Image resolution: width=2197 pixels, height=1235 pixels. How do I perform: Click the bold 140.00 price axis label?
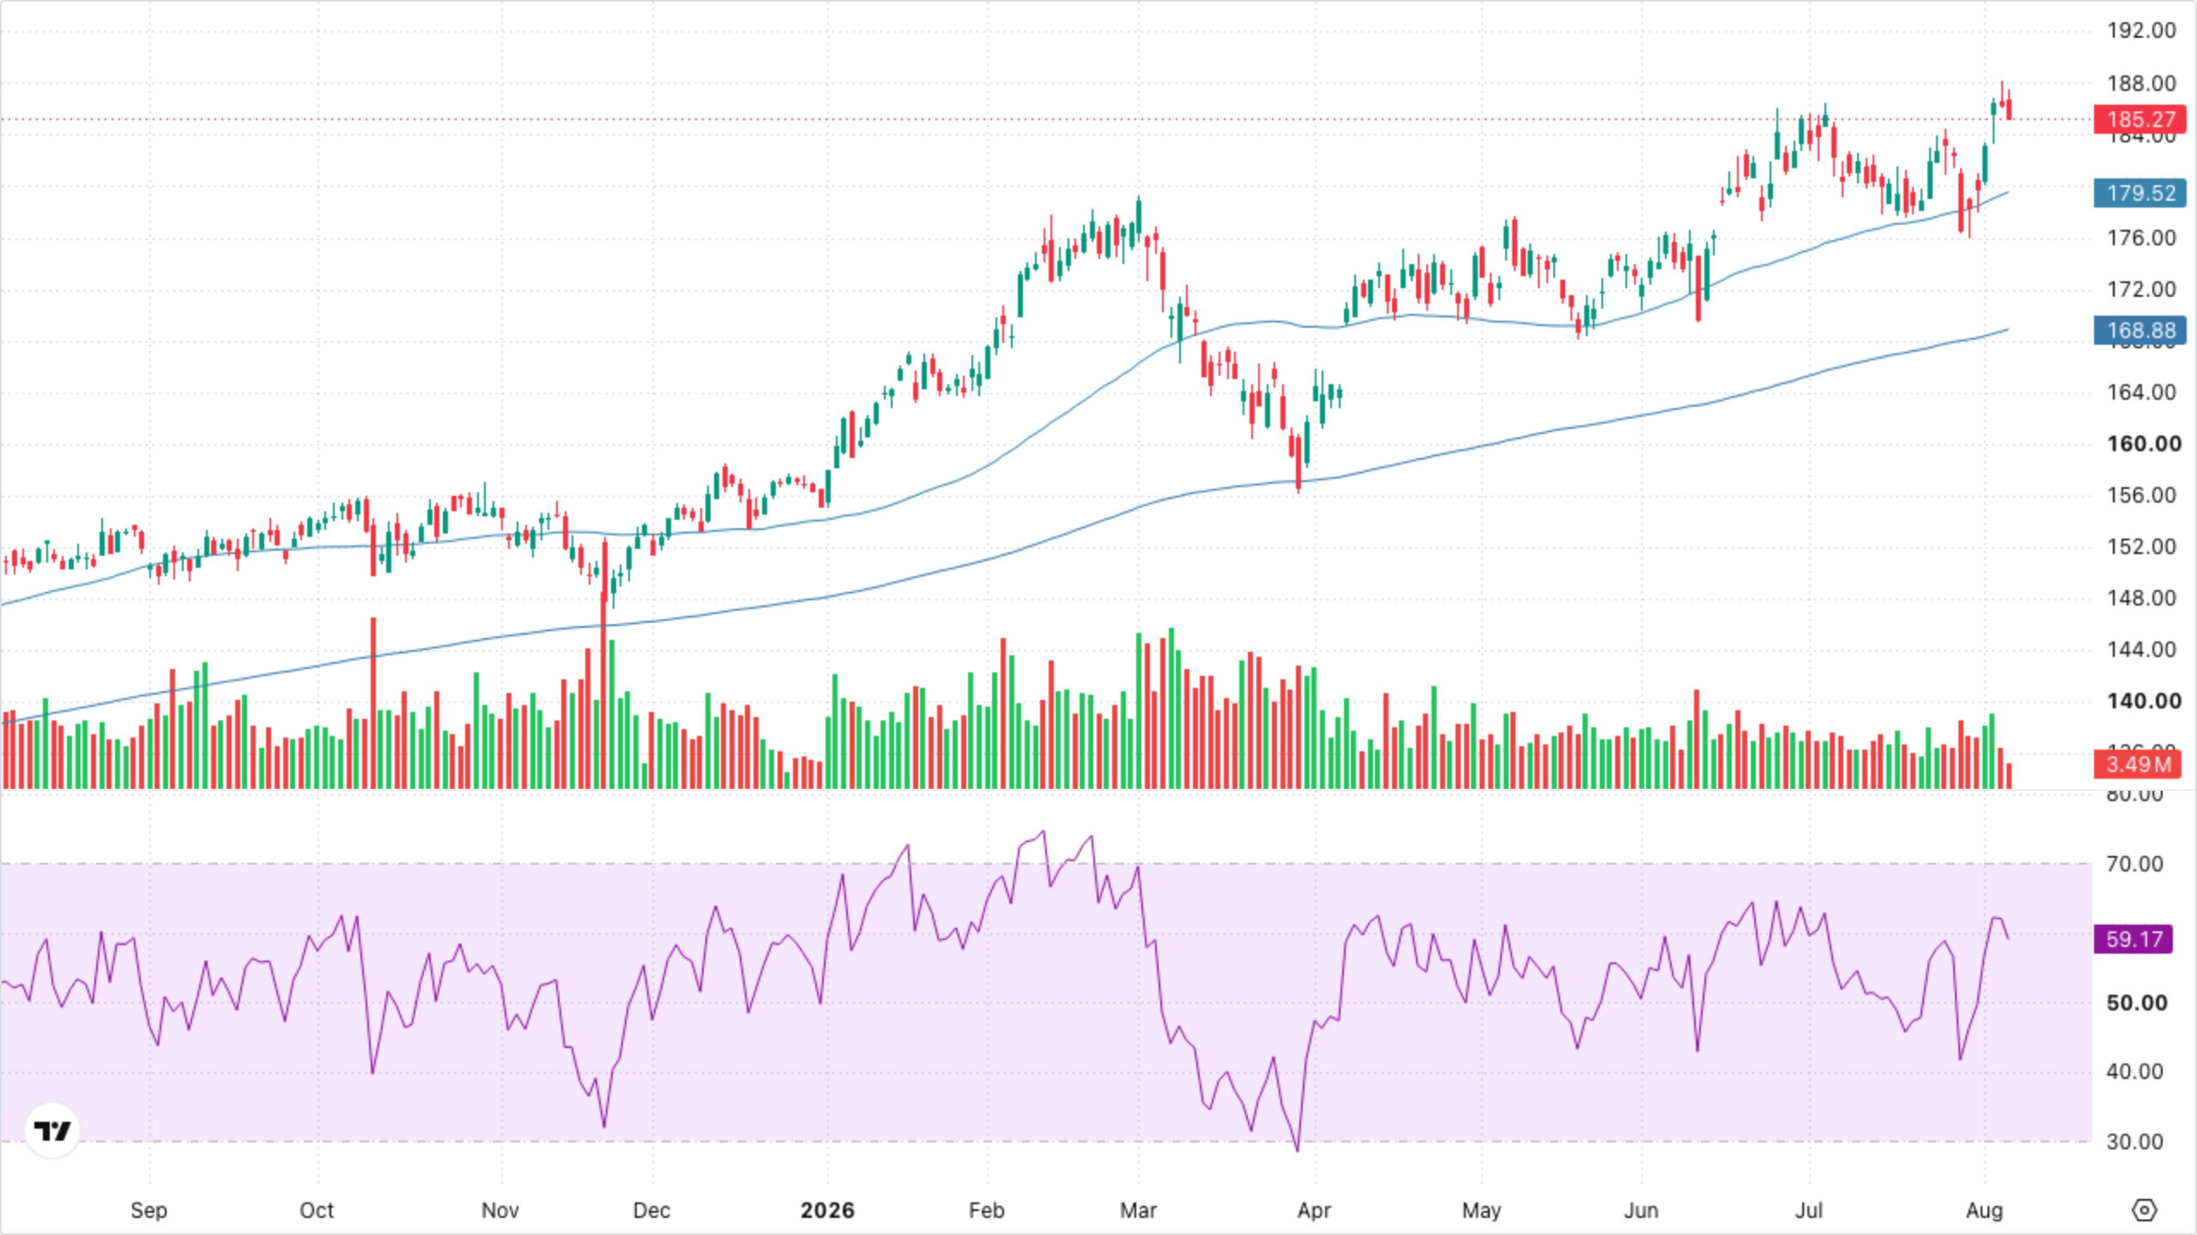point(2144,701)
